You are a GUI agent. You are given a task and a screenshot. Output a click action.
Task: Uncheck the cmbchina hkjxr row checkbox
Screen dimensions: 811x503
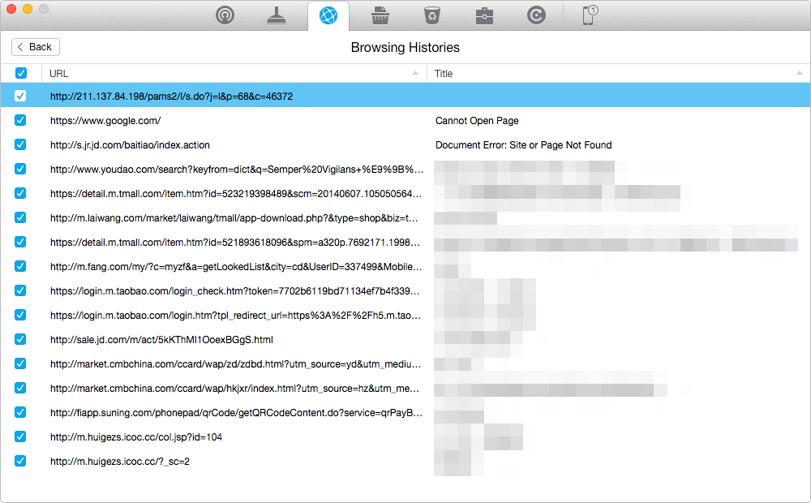pyautogui.click(x=20, y=388)
